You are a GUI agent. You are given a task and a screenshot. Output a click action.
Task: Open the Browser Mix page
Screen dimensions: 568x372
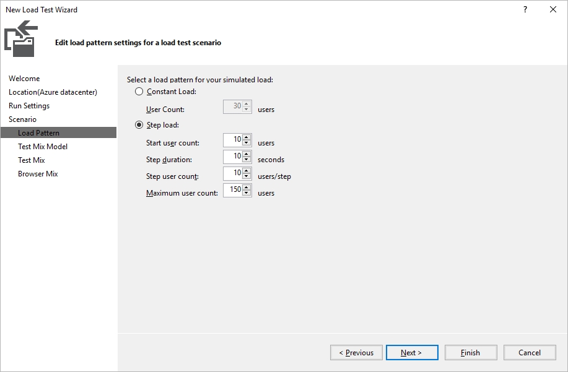pos(38,174)
